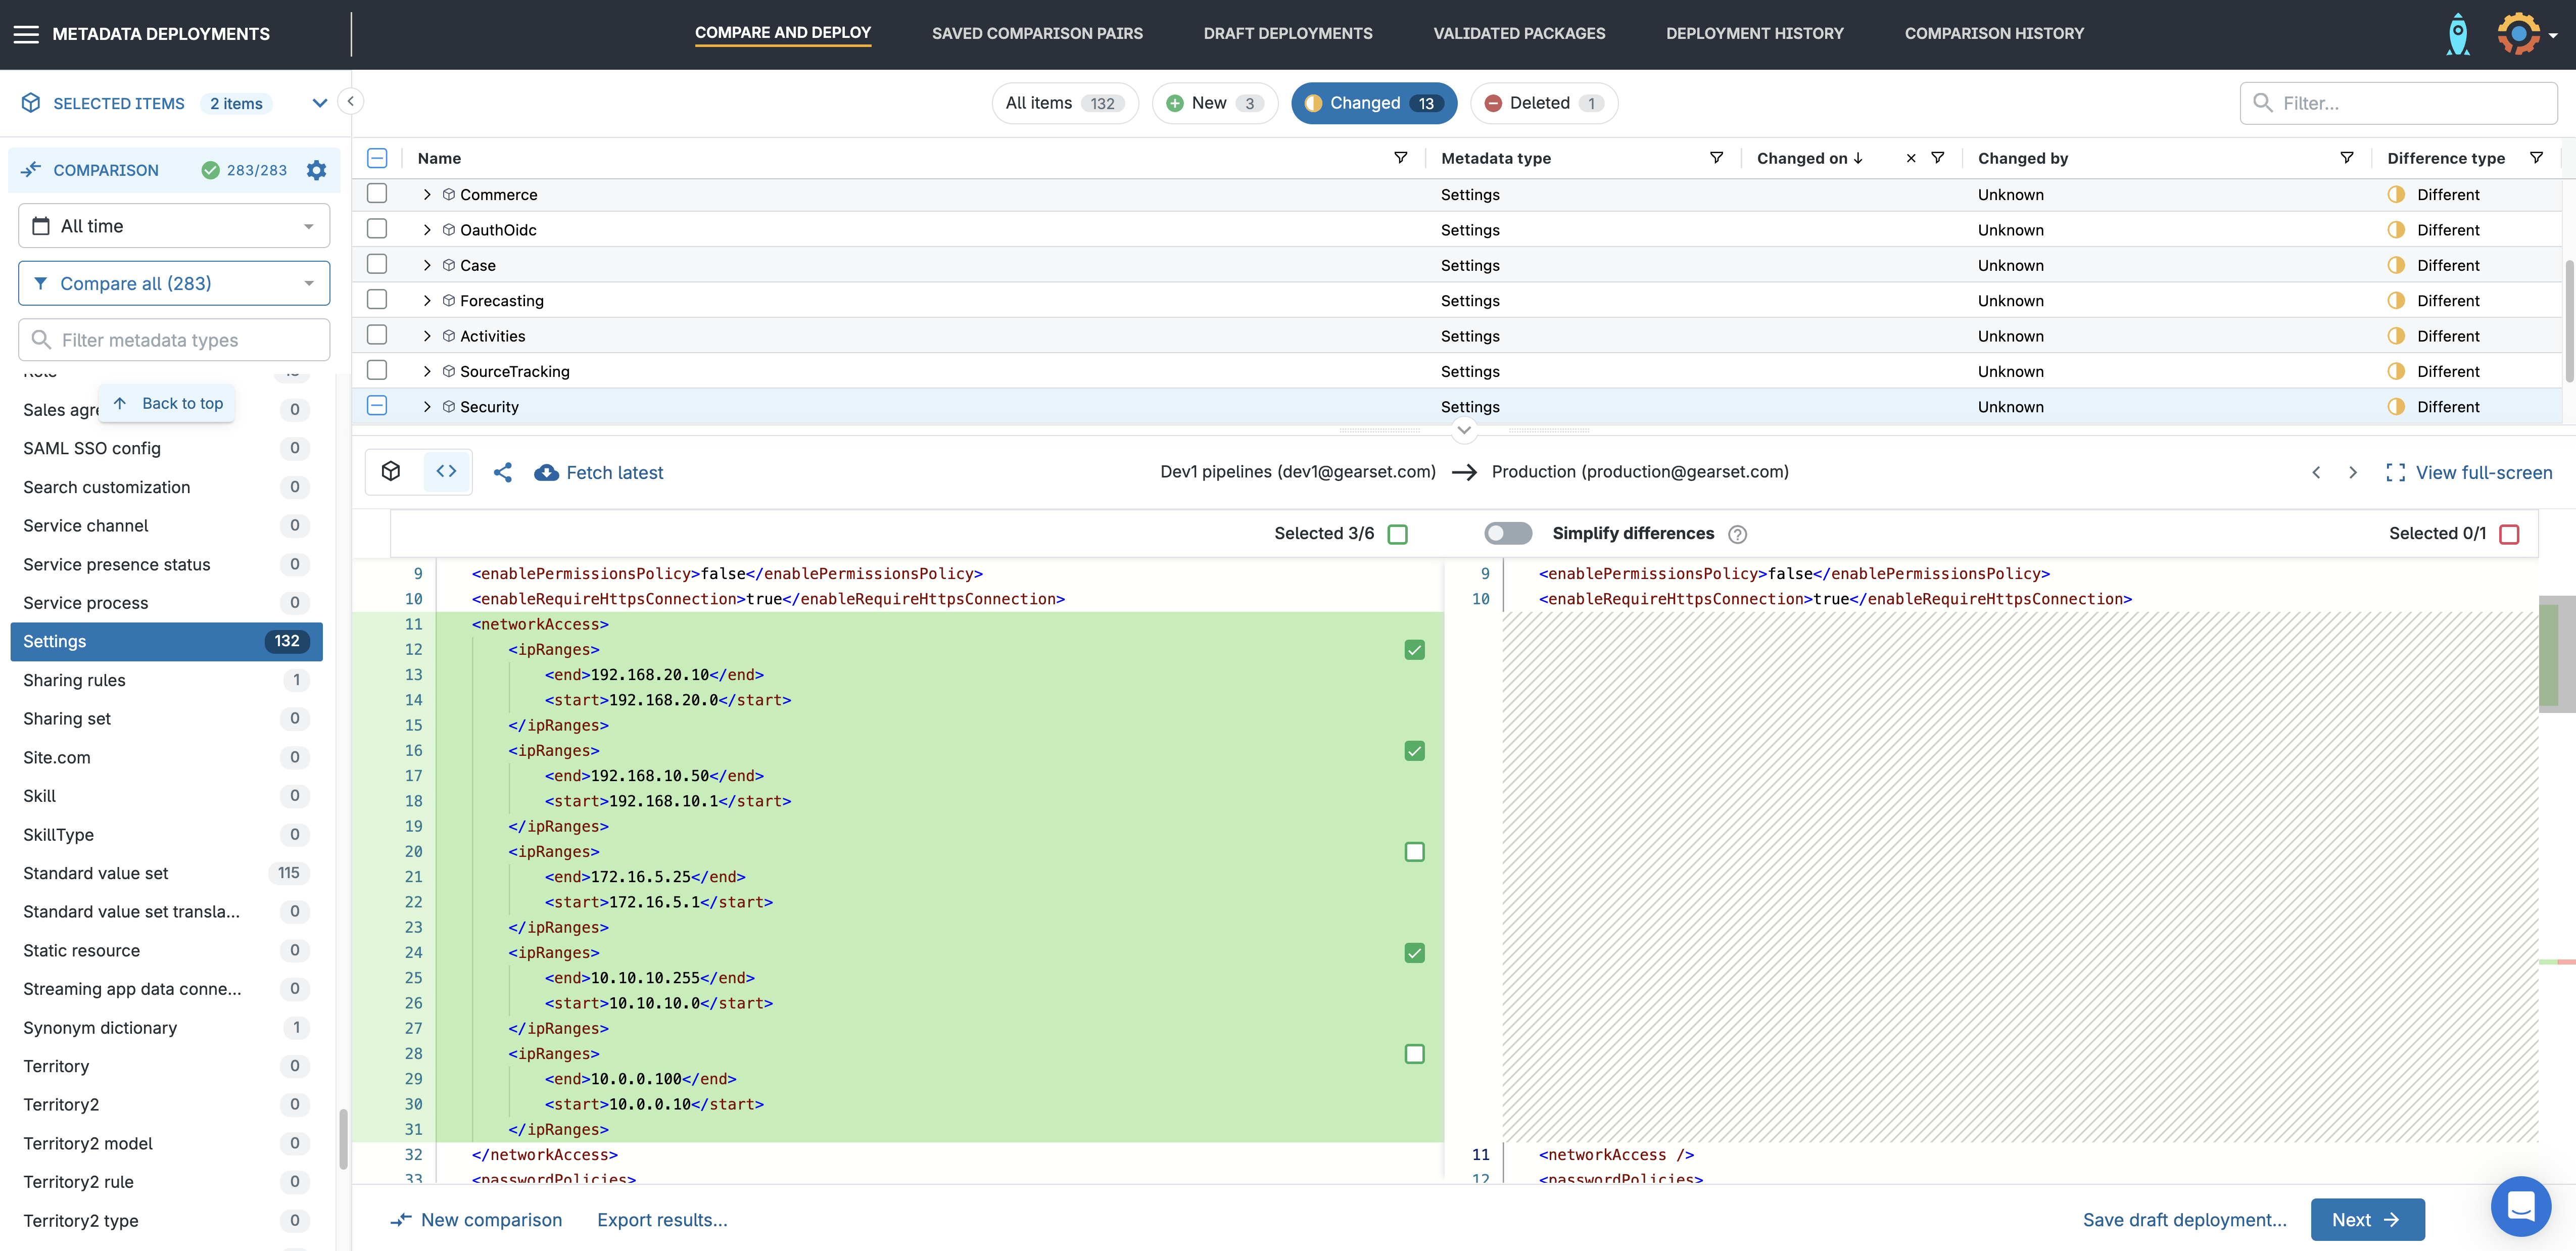Image resolution: width=2576 pixels, height=1251 pixels.
Task: Click Save draft deployment
Action: [x=2184, y=1220]
